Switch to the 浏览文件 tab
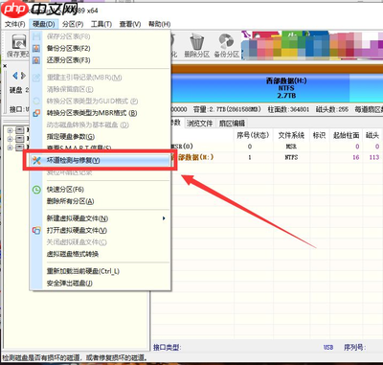The width and height of the screenshot is (383, 365). (200, 123)
